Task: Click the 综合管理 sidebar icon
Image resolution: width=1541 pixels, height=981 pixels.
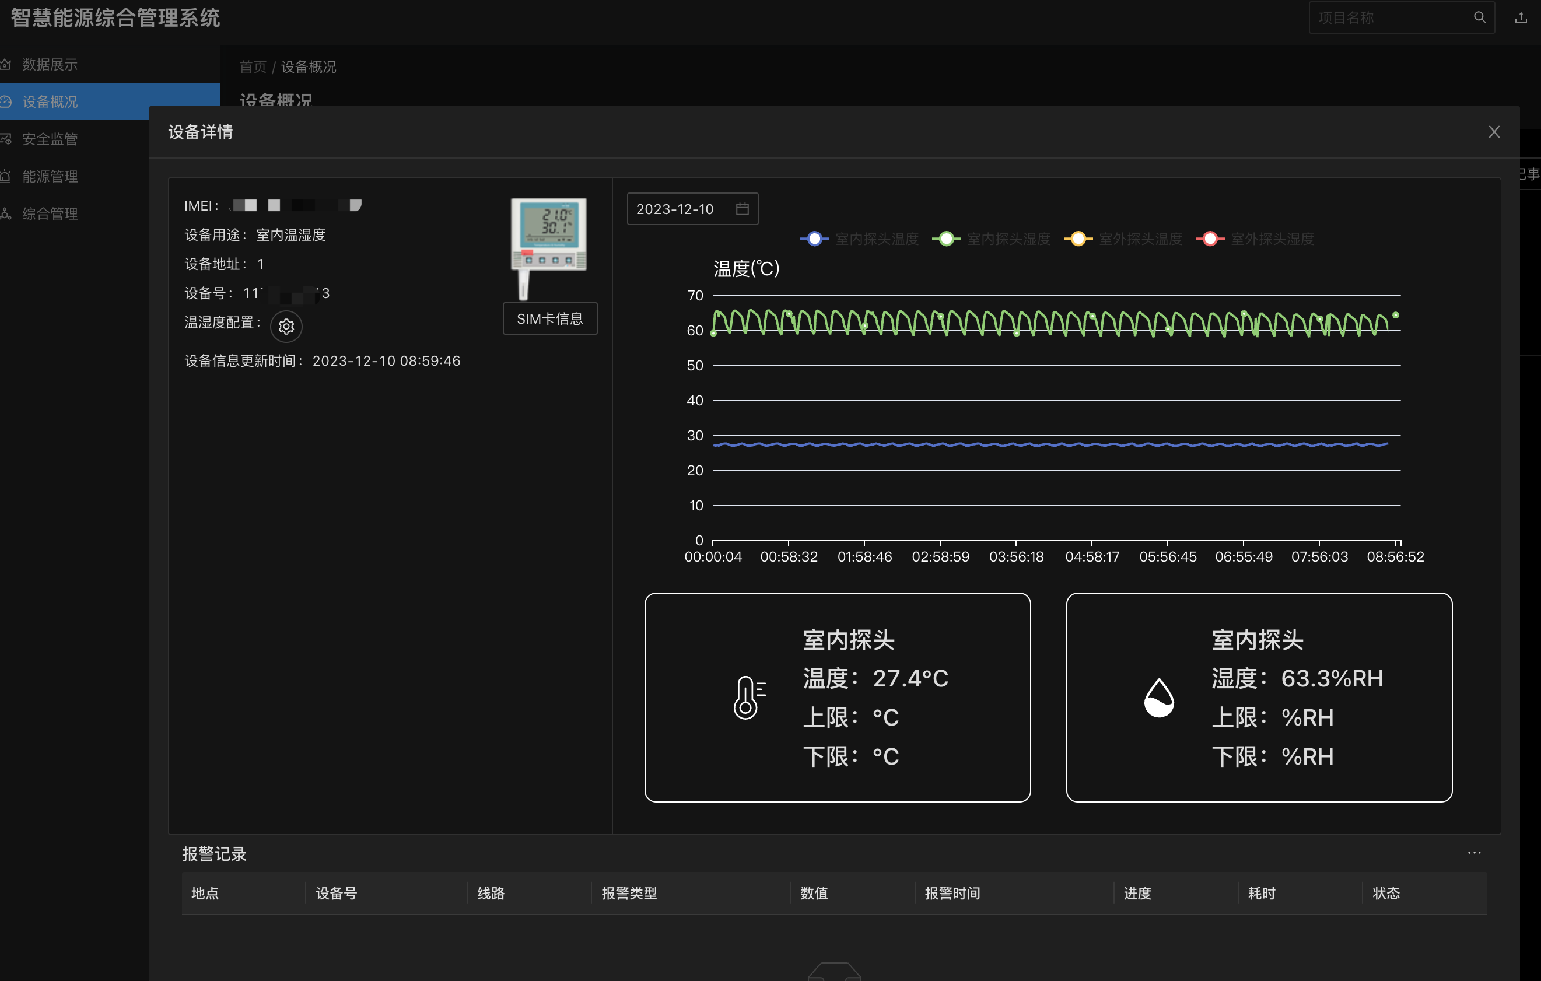Action: (x=6, y=213)
